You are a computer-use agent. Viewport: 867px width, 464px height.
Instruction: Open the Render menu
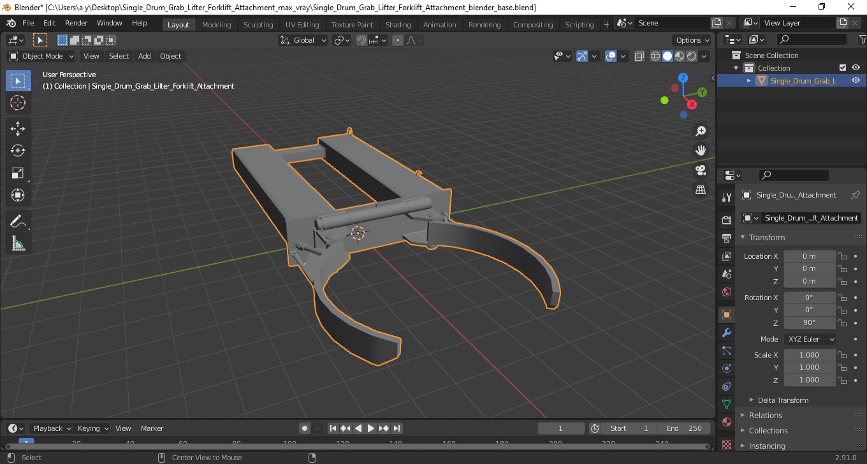click(76, 23)
